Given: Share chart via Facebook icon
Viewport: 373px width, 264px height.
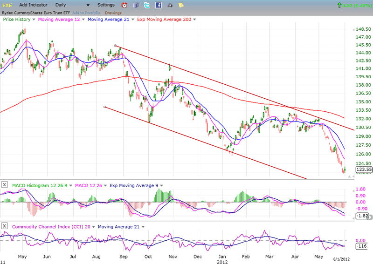Looking at the screenshot, I should click(x=159, y=5).
